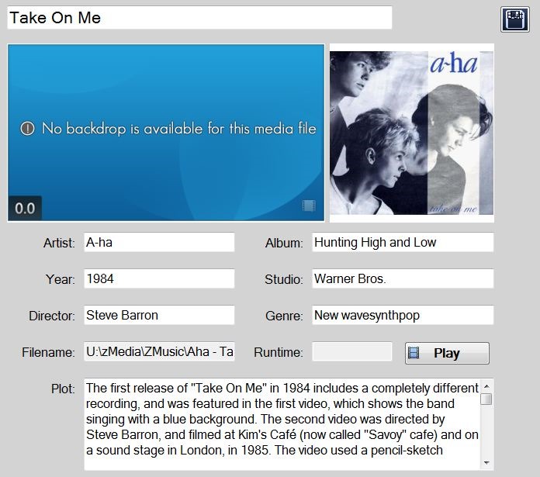This screenshot has height=477, width=540.
Task: Click the empty Runtime field
Action: pos(352,351)
